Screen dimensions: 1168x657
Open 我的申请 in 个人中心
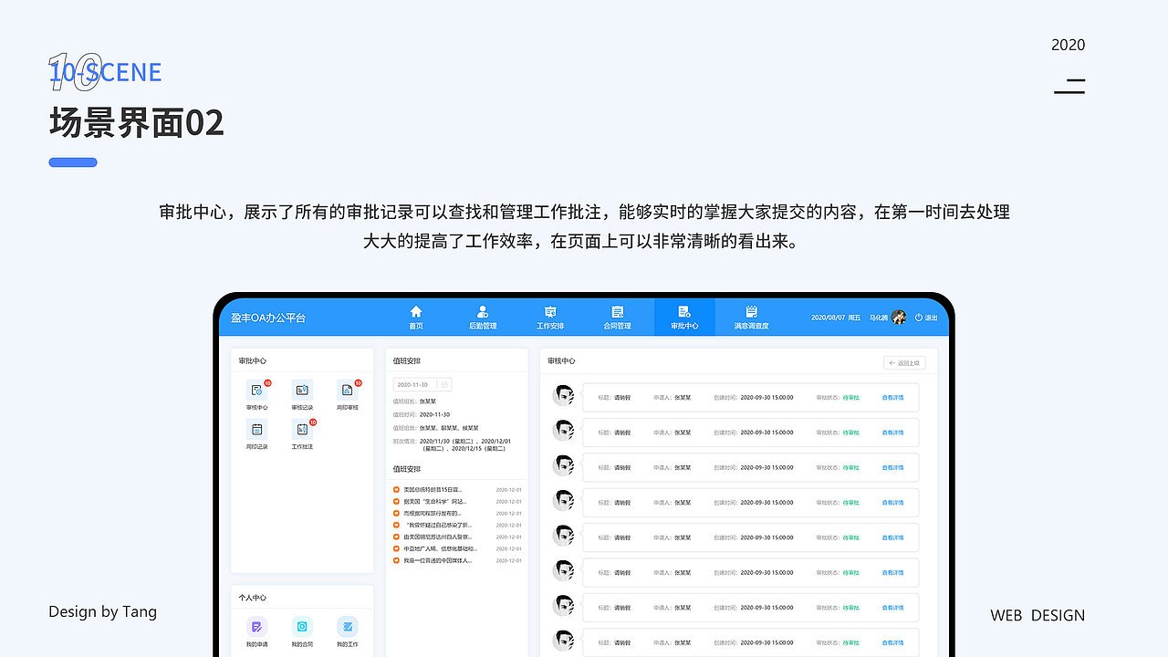[257, 627]
